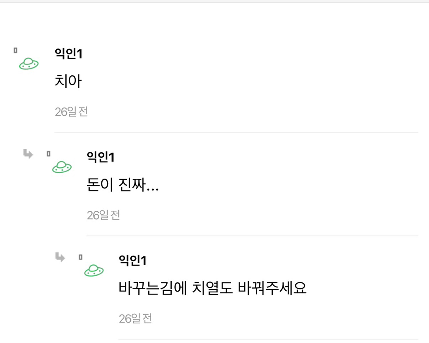Click the UFO avatar on the first comment
The height and width of the screenshot is (343, 429).
point(28,64)
